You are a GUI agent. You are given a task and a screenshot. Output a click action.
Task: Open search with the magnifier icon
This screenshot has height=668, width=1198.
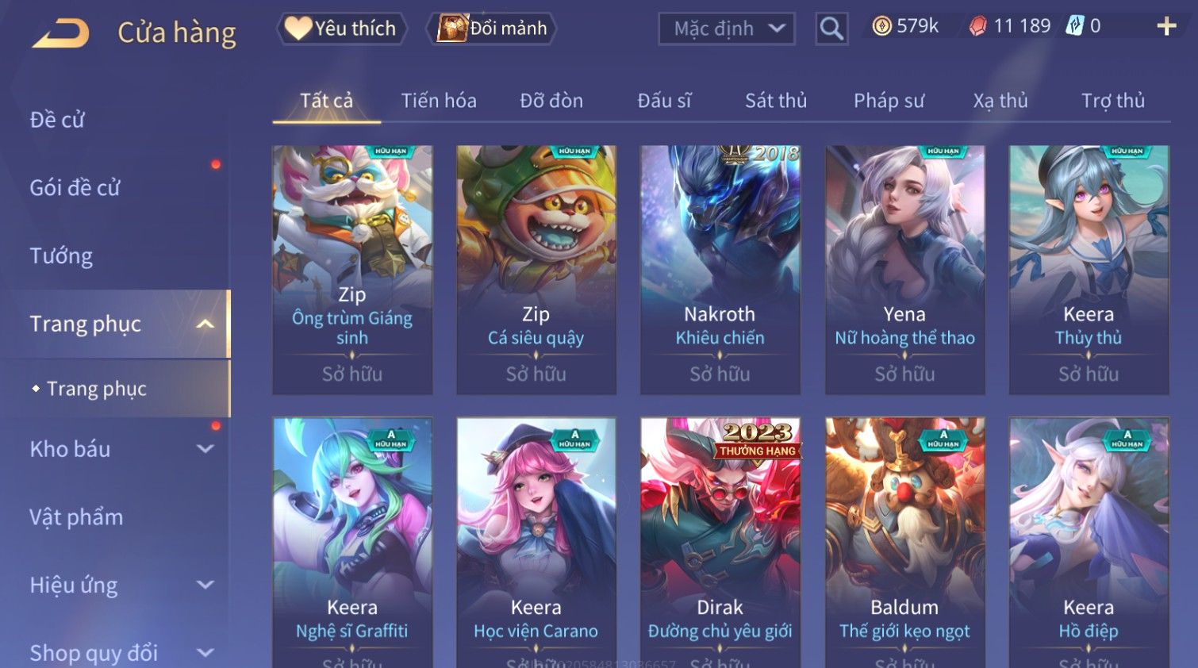[831, 29]
